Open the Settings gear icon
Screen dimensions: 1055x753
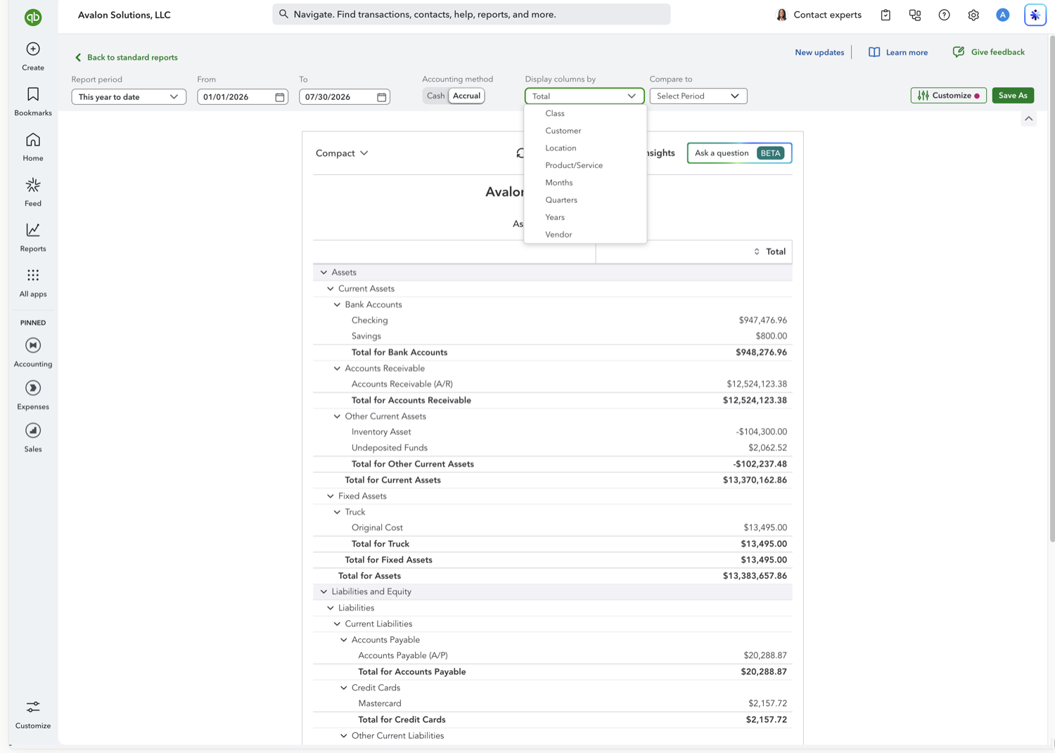coord(973,15)
